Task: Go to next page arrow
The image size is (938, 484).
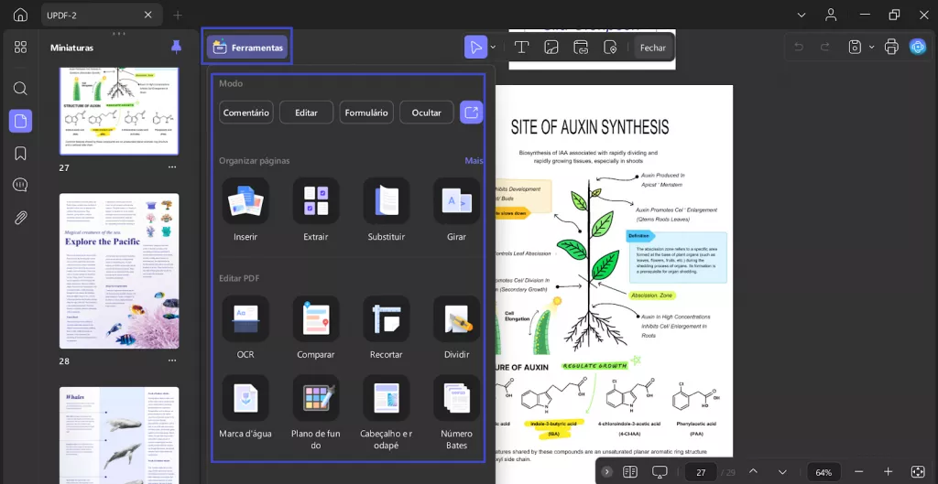Action: (782, 472)
